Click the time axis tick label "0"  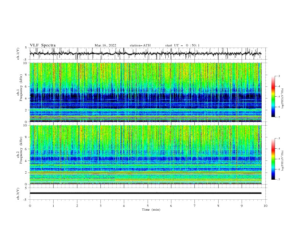(30, 206)
